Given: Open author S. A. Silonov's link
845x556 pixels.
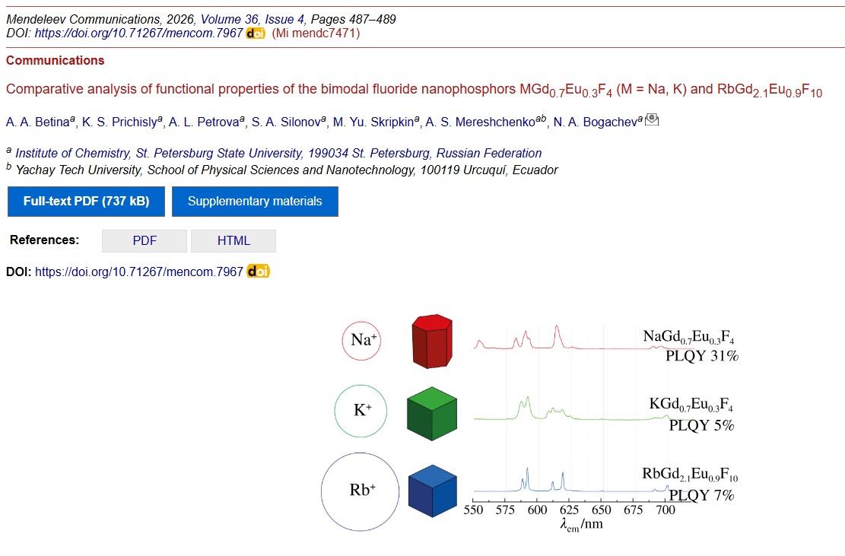Looking at the screenshot, I should [x=286, y=122].
